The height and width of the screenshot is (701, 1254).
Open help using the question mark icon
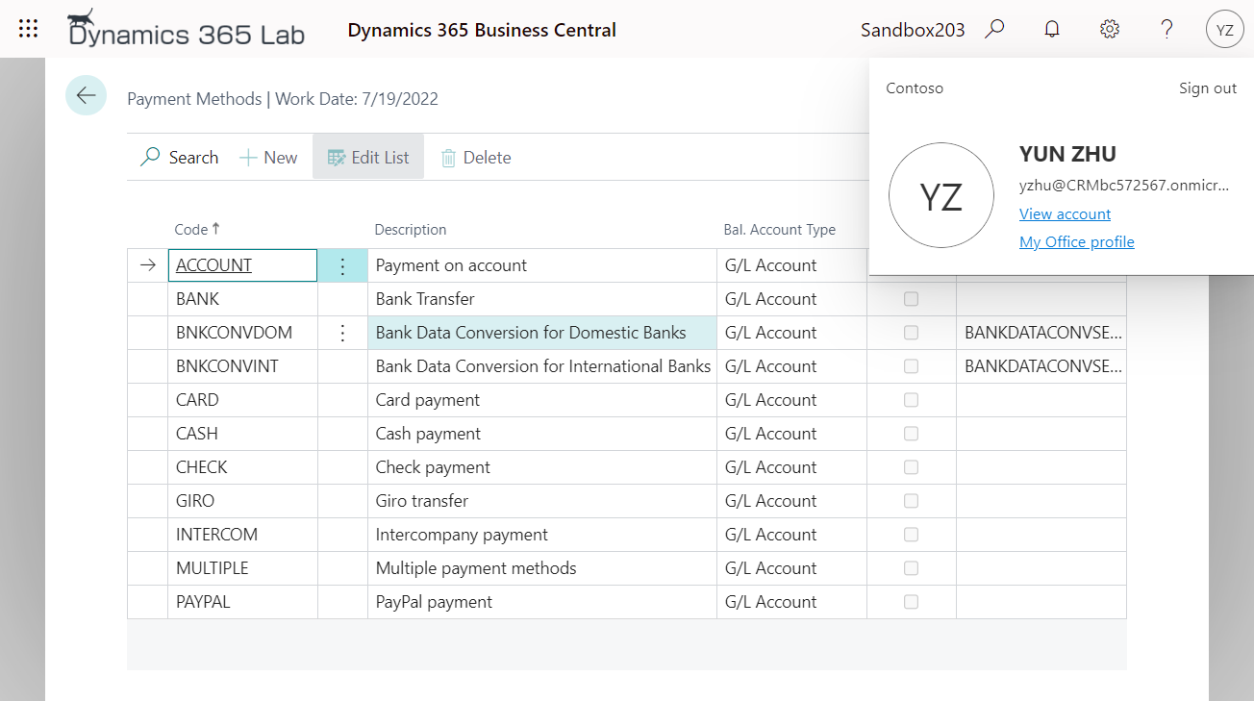click(x=1166, y=28)
